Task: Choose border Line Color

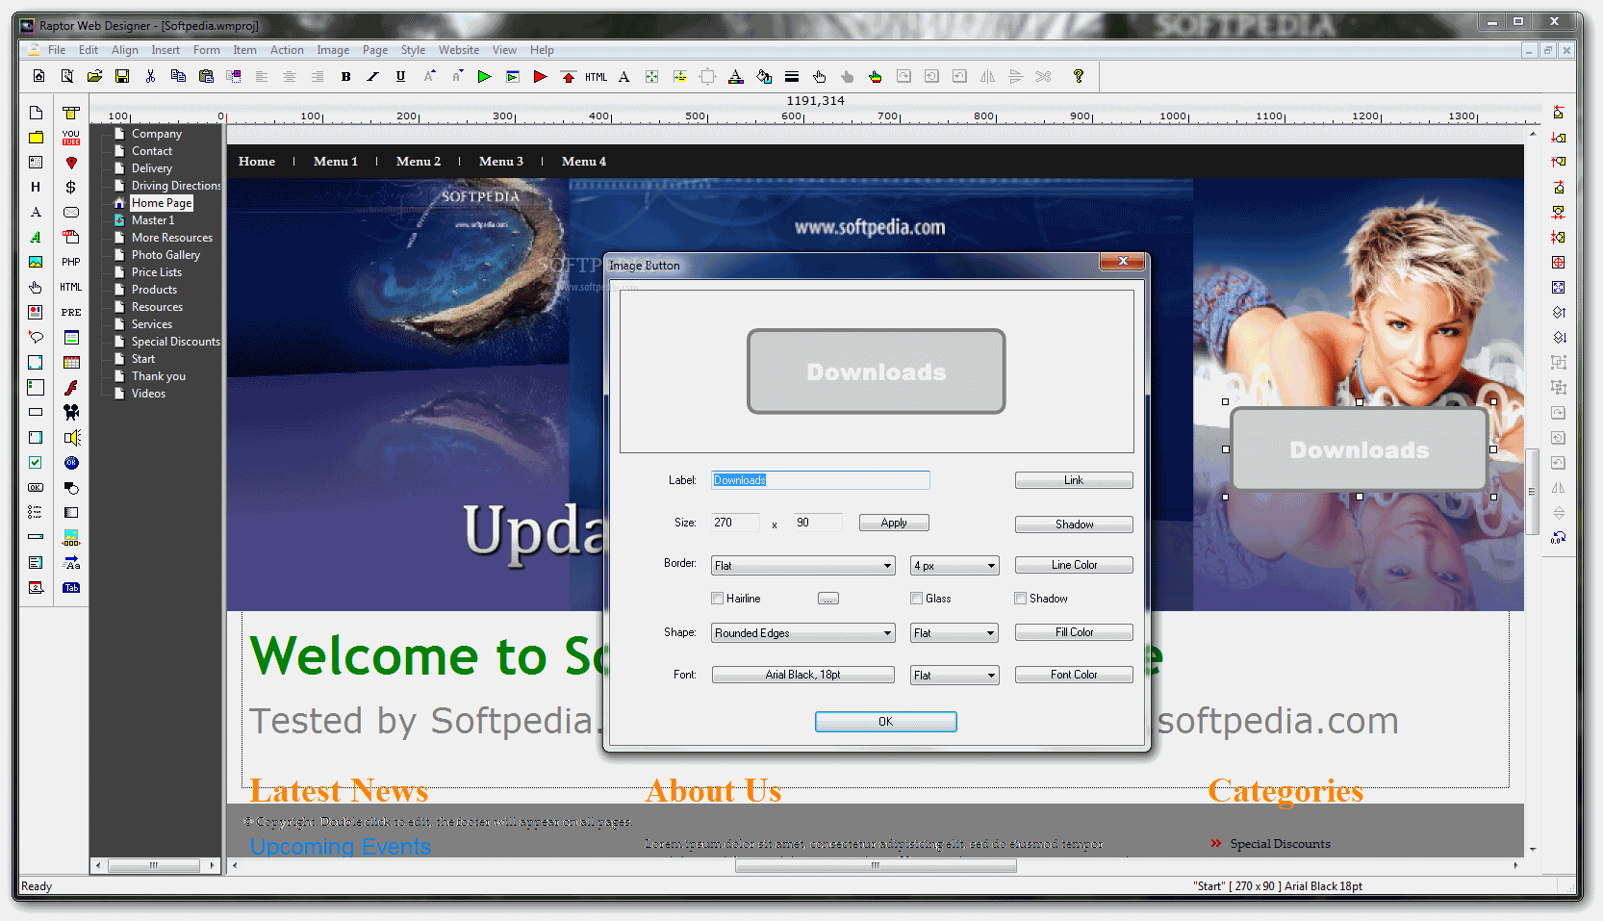Action: click(1074, 565)
